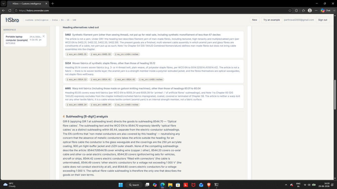The image size is (337, 189).
Task: Open wco_en::5514.41 citation chip
Action: tap(101, 79)
